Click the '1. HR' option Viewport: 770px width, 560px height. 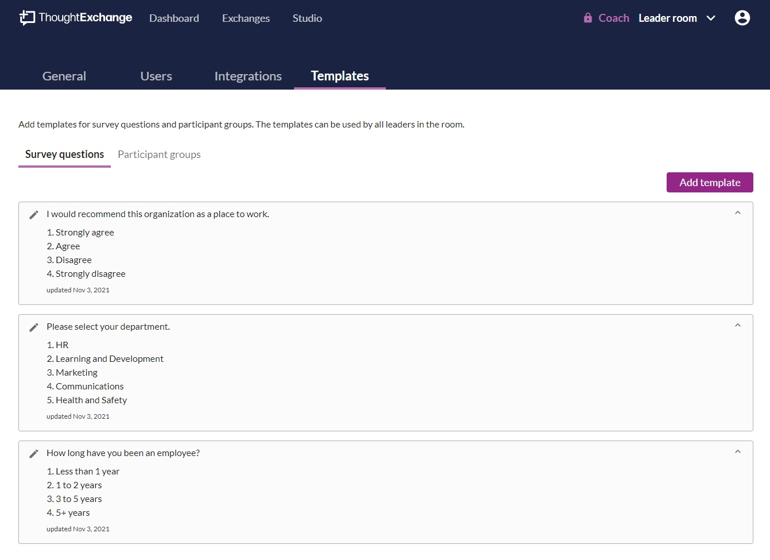[57, 345]
